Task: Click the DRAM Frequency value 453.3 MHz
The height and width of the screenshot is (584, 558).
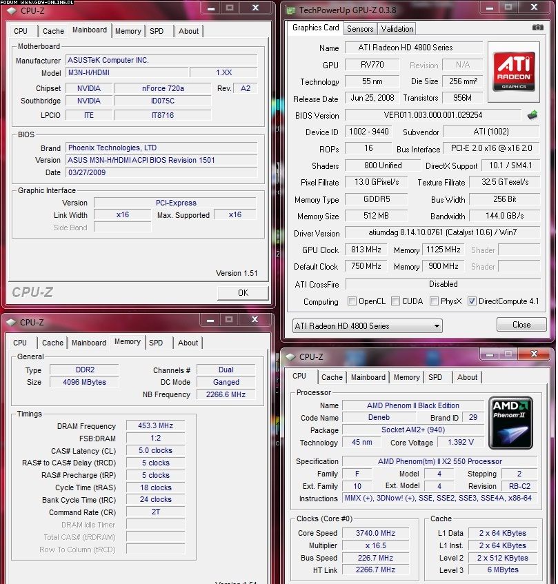Action: point(155,425)
